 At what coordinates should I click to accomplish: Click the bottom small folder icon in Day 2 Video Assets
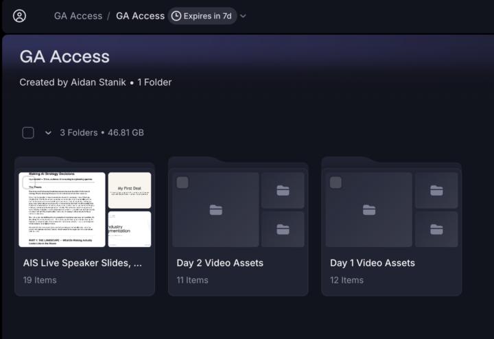(x=283, y=229)
